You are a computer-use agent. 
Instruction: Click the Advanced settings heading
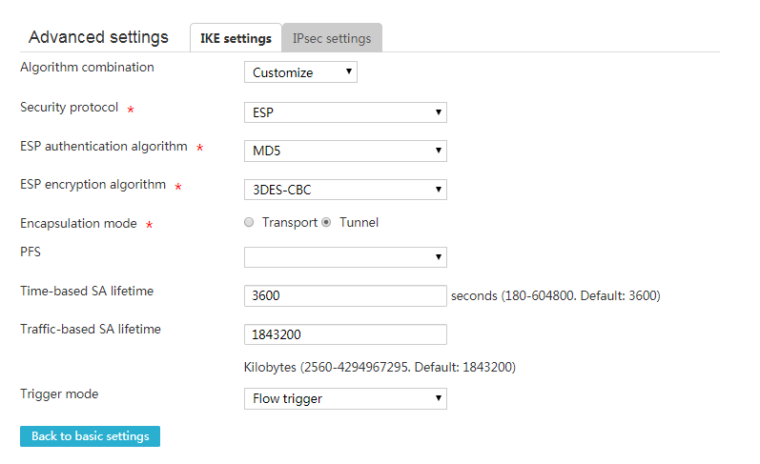pyautogui.click(x=98, y=37)
